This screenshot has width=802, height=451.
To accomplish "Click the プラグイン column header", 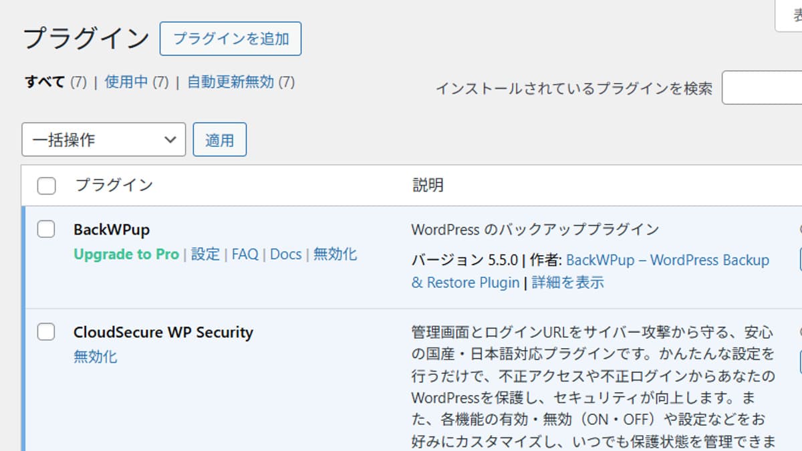I will pos(114,186).
